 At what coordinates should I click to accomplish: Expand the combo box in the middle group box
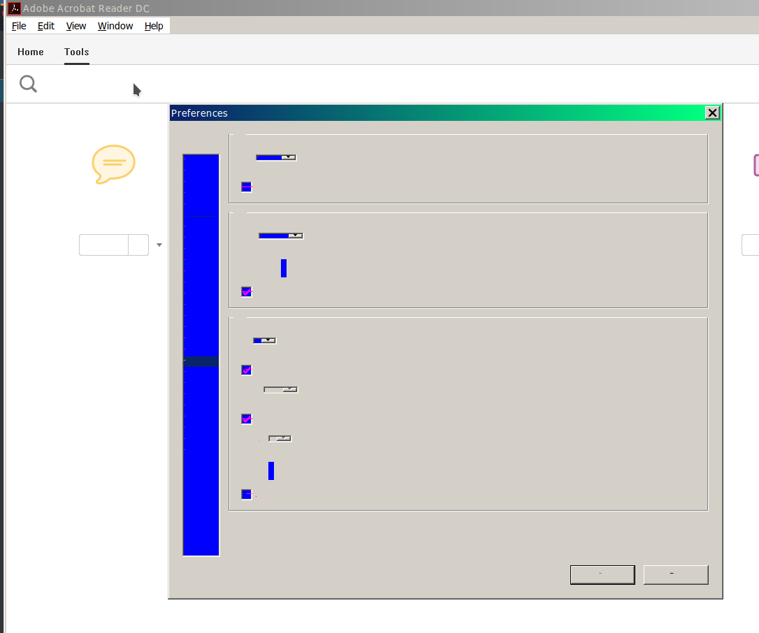pyautogui.click(x=281, y=236)
